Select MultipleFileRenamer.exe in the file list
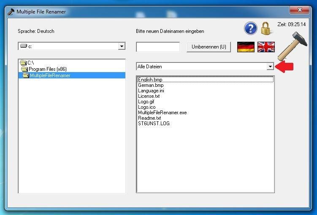The image size is (317, 215). click(x=206, y=113)
